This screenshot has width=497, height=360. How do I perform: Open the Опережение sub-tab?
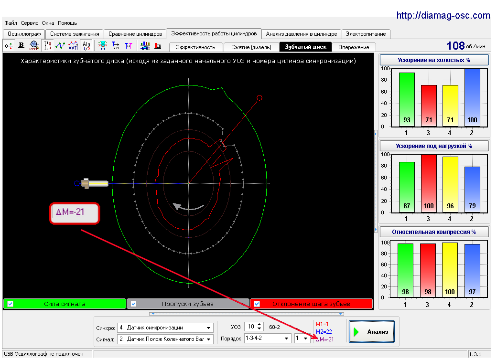tap(354, 47)
